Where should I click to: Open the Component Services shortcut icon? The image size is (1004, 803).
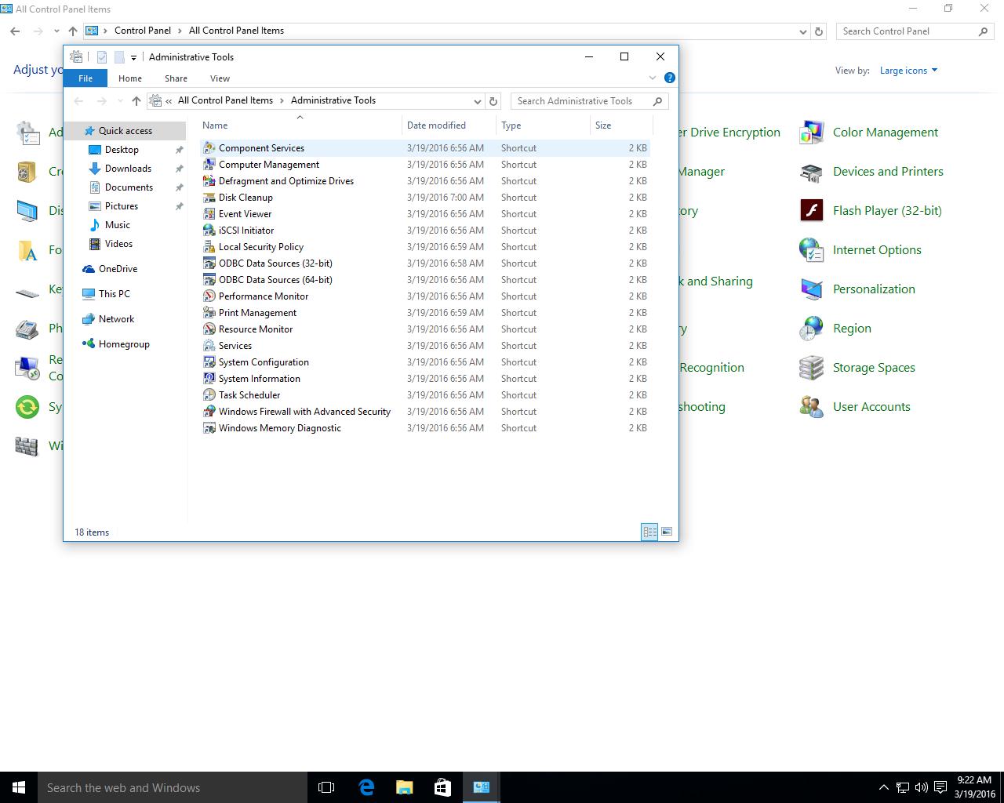click(x=209, y=147)
